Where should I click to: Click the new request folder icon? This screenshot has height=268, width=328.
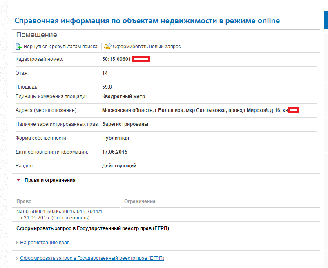pyautogui.click(x=107, y=47)
